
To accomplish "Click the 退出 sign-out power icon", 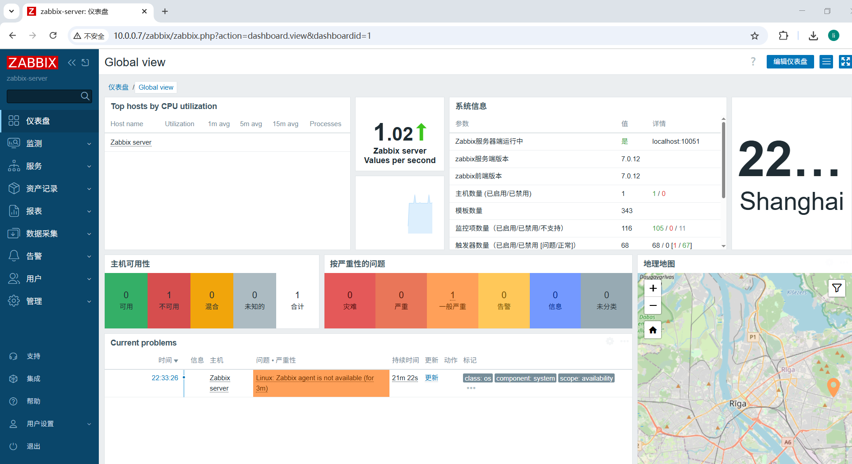I will [x=14, y=446].
